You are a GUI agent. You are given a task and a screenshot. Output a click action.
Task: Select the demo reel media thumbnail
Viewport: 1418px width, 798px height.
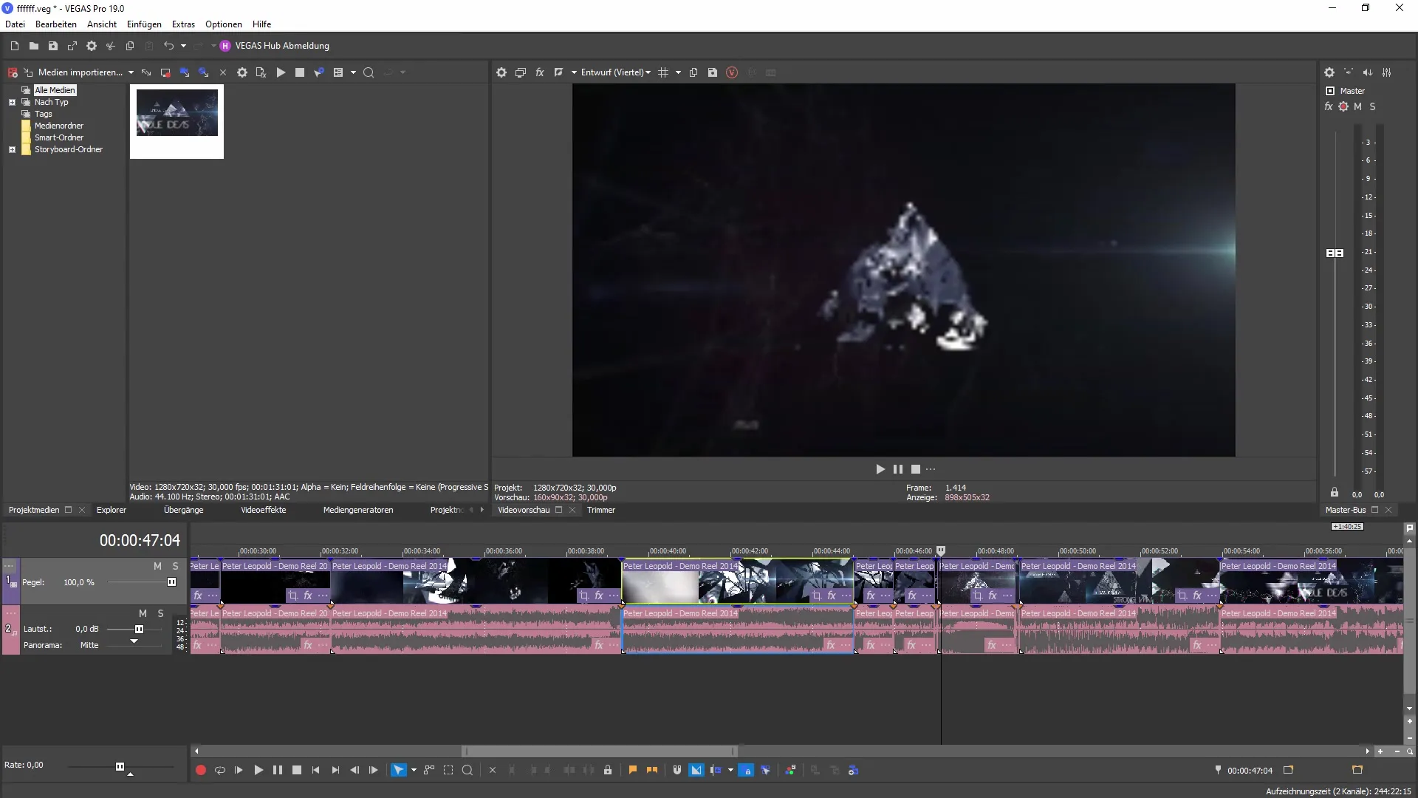point(177,113)
